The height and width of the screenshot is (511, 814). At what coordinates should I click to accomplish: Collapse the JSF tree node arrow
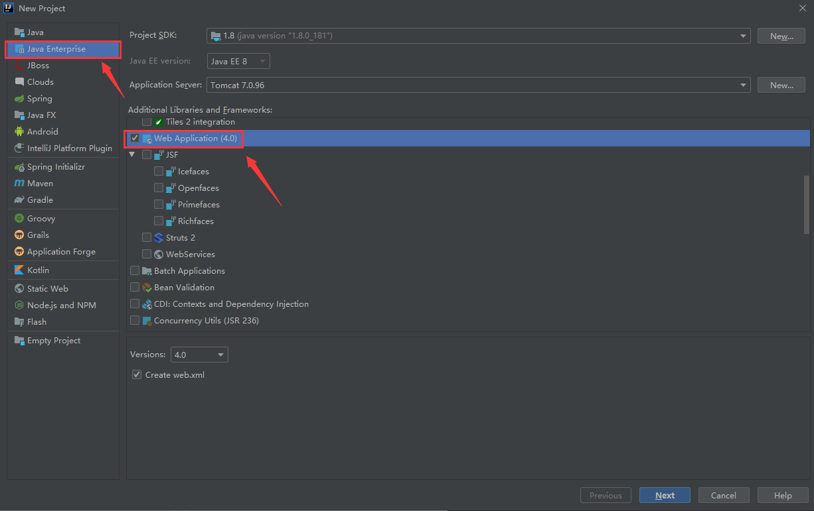132,154
